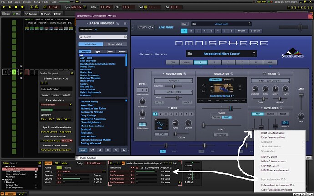Click the loop pattern button in transport
The width and height of the screenshot is (314, 196).
(x=10, y=7)
